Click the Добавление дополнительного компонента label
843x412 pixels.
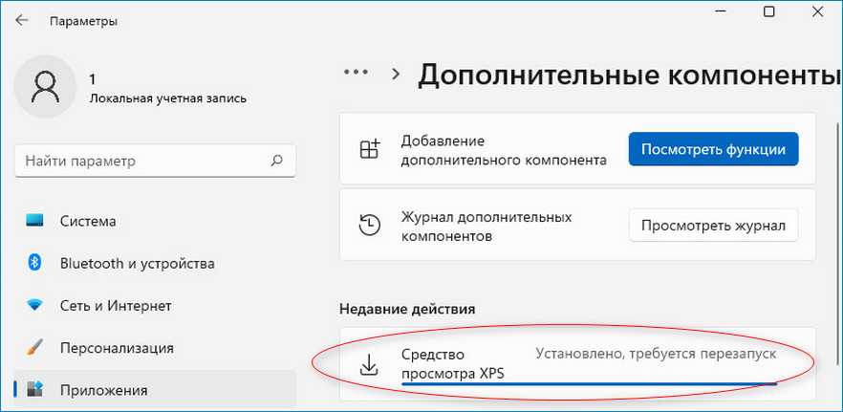pos(504,150)
